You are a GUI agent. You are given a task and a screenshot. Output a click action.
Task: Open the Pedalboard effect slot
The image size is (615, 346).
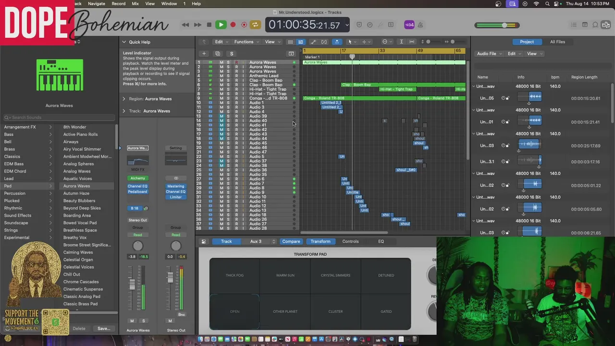(138, 192)
